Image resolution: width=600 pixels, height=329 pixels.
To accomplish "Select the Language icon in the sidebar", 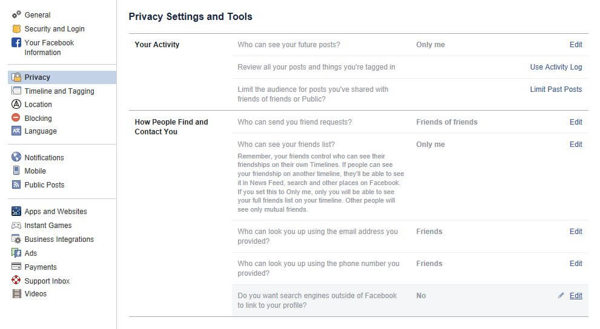I will coord(16,131).
